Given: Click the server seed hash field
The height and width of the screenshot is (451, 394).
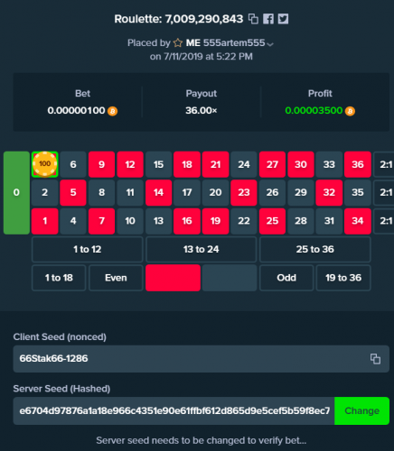Looking at the screenshot, I should pyautogui.click(x=174, y=410).
